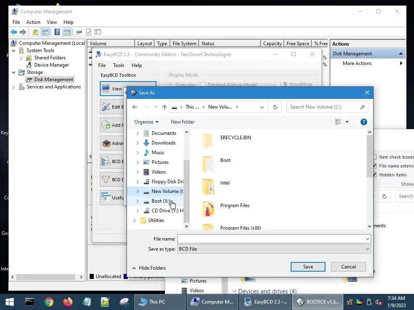Click the Up one level folder toolbar icon
The width and height of the screenshot is (414, 310).
tap(36, 32)
